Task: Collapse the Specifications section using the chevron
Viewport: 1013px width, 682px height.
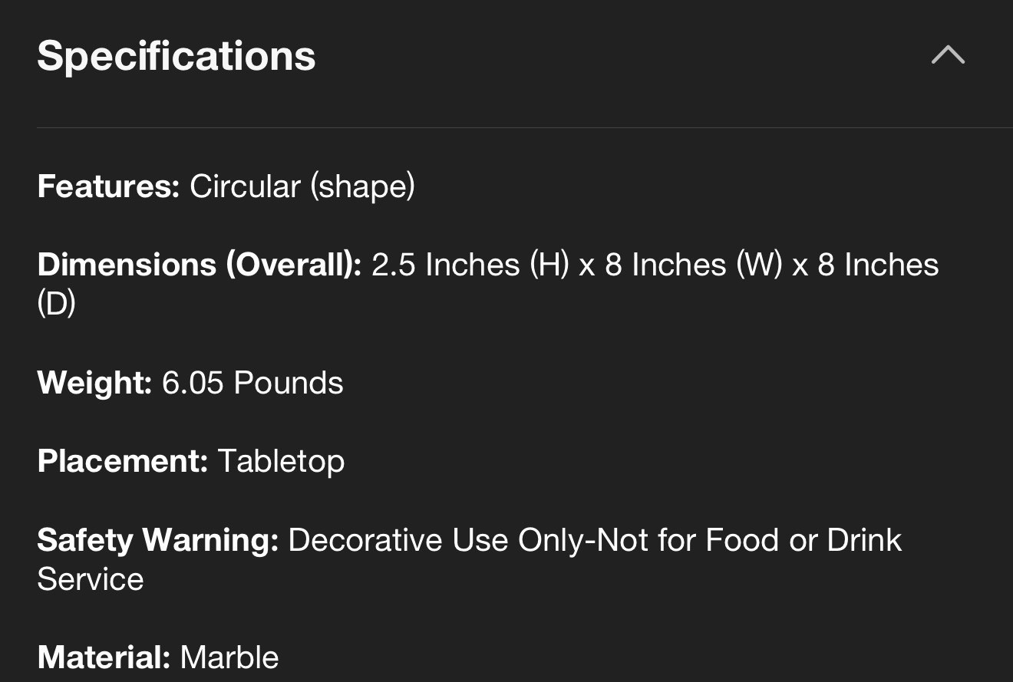Action: [948, 55]
